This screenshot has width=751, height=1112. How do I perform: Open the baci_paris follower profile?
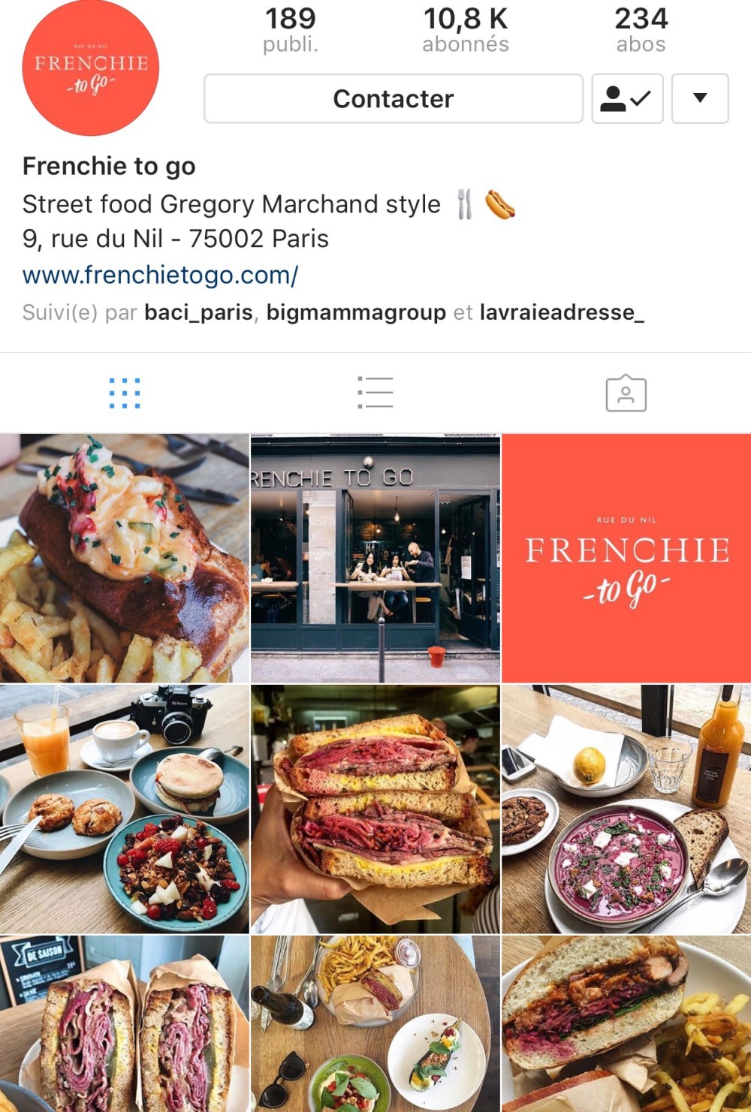coord(198,312)
